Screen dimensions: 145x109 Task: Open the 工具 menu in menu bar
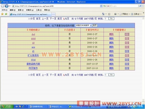(x=39, y=10)
